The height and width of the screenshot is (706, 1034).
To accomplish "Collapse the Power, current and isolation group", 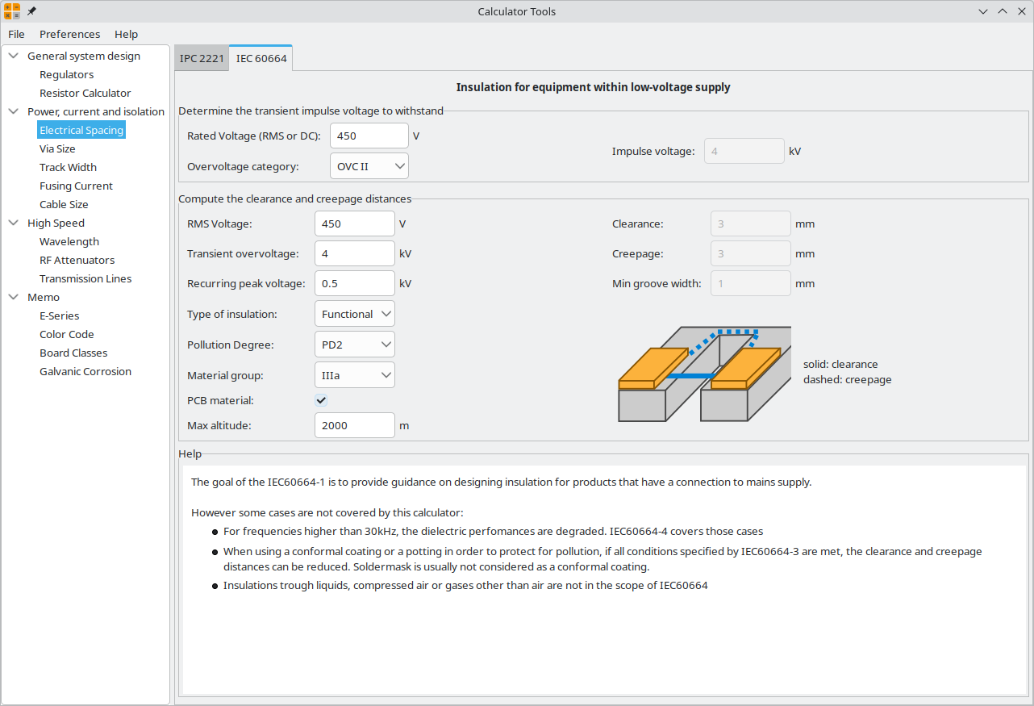I will coord(13,111).
